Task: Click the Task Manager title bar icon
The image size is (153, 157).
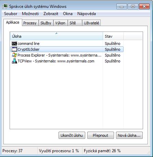Action: pyautogui.click(x=5, y=7)
